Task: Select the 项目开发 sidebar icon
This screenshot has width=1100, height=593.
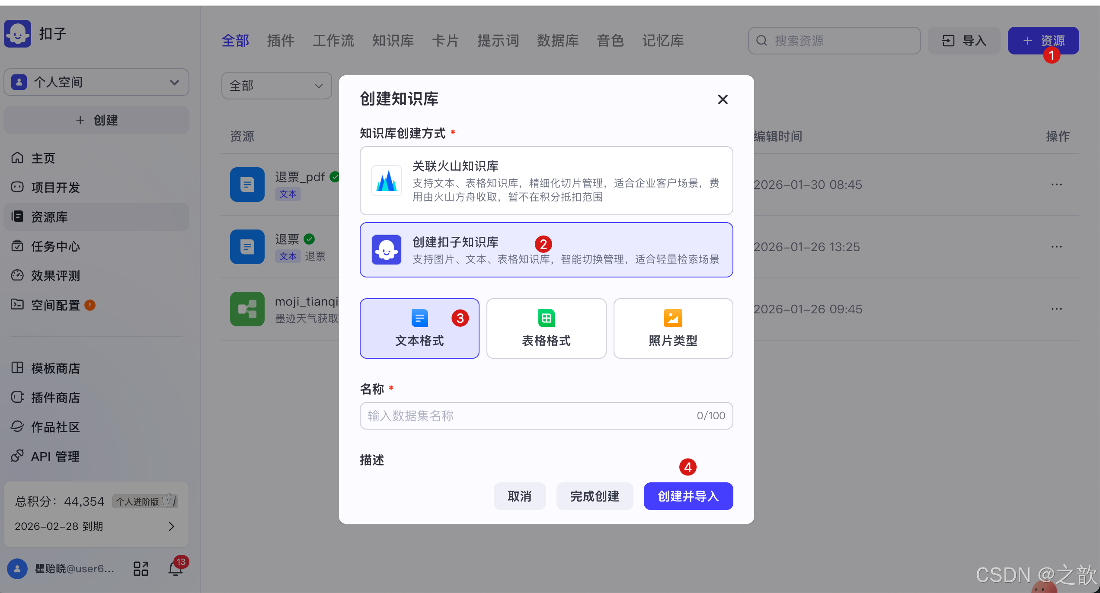Action: pyautogui.click(x=17, y=187)
